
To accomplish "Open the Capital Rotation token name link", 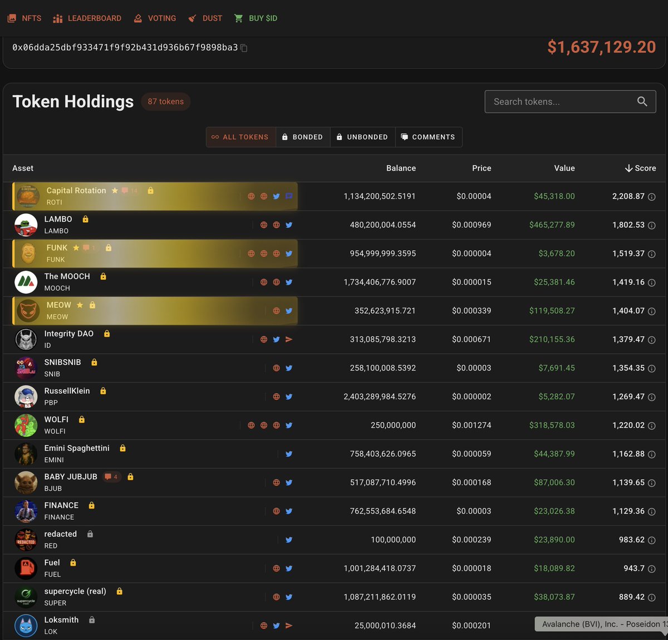I will point(76,190).
